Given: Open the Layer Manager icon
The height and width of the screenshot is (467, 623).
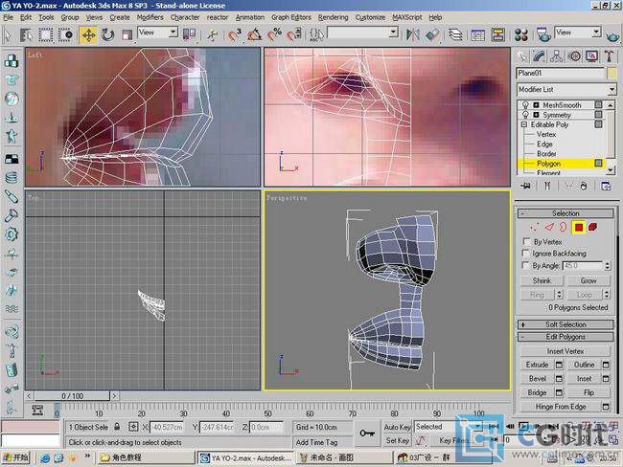Looking at the screenshot, I should (455, 34).
